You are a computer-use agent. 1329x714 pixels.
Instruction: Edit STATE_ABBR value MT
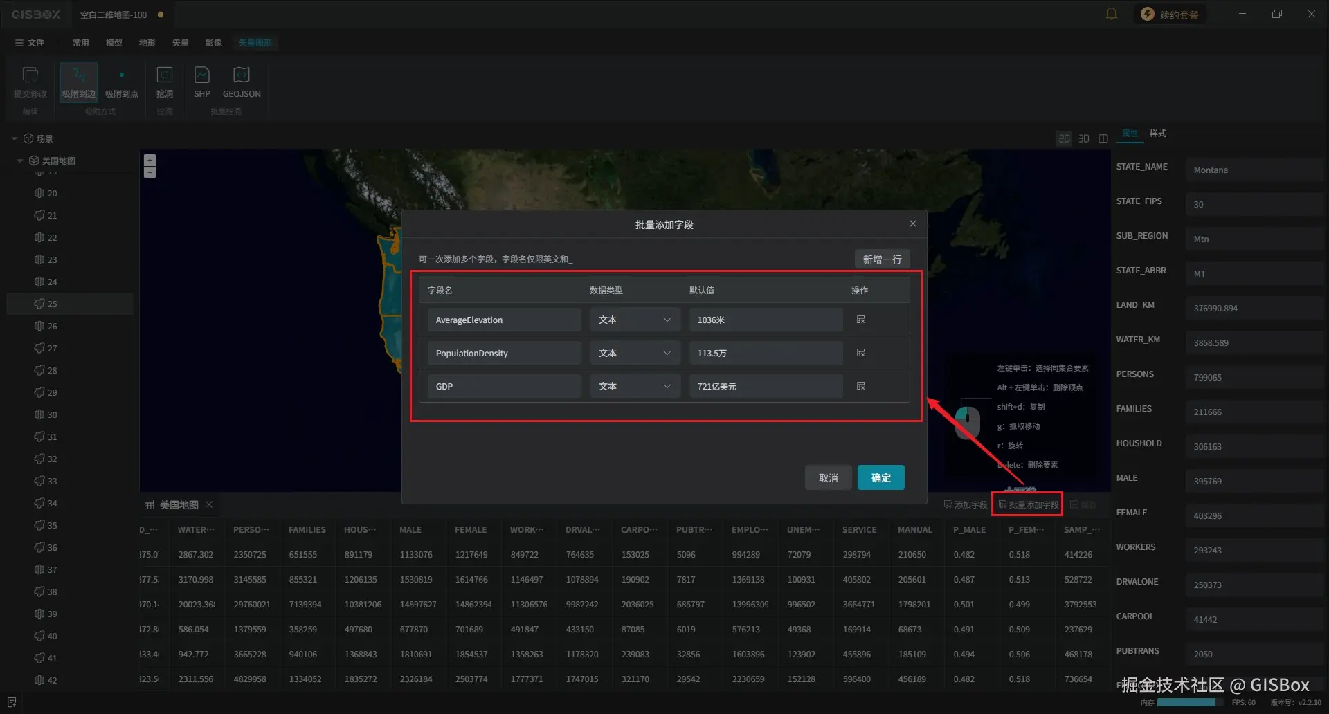[x=1254, y=273]
